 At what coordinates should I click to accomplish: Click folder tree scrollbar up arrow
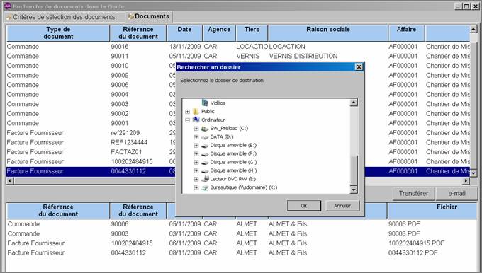coord(354,103)
